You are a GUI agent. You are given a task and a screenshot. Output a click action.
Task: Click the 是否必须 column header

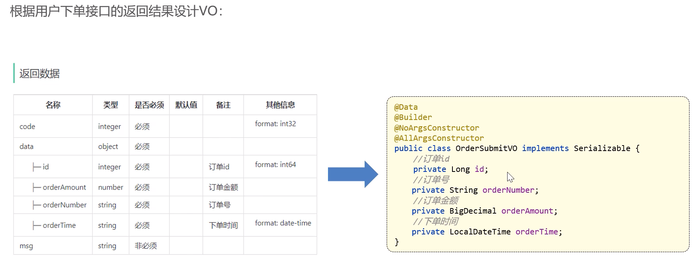(149, 105)
